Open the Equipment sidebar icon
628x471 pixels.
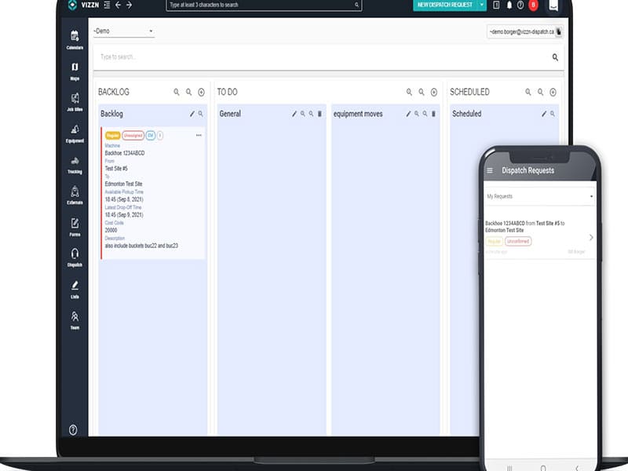[x=75, y=132]
